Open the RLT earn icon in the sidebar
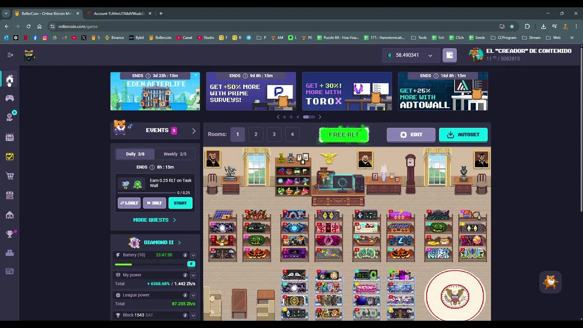This screenshot has height=328, width=583. (10, 117)
